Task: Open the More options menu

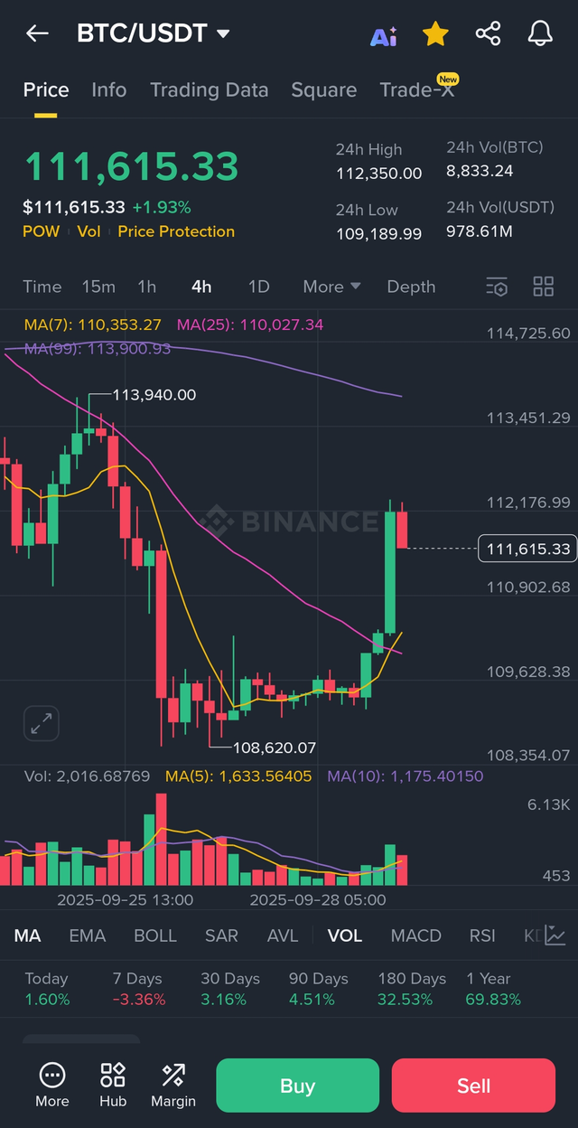Action: tap(52, 1085)
